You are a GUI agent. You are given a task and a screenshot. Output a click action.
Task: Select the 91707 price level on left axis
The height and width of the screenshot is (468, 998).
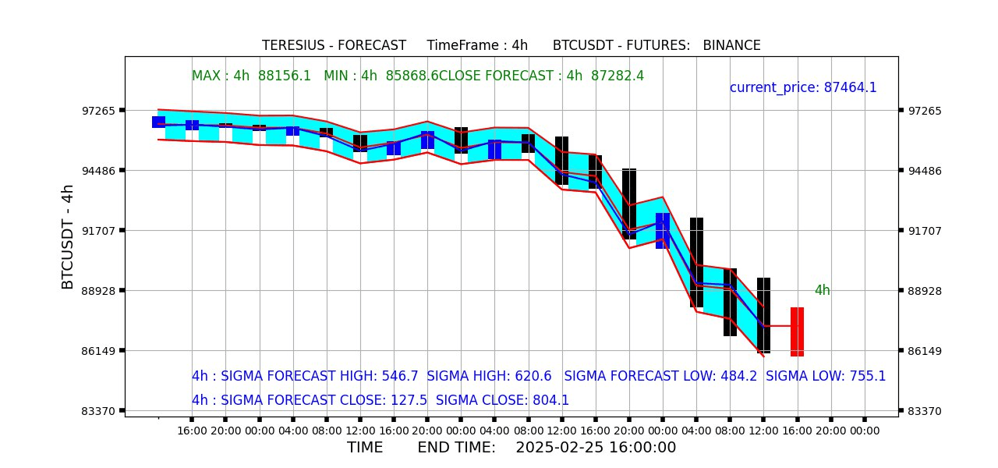[x=97, y=230]
